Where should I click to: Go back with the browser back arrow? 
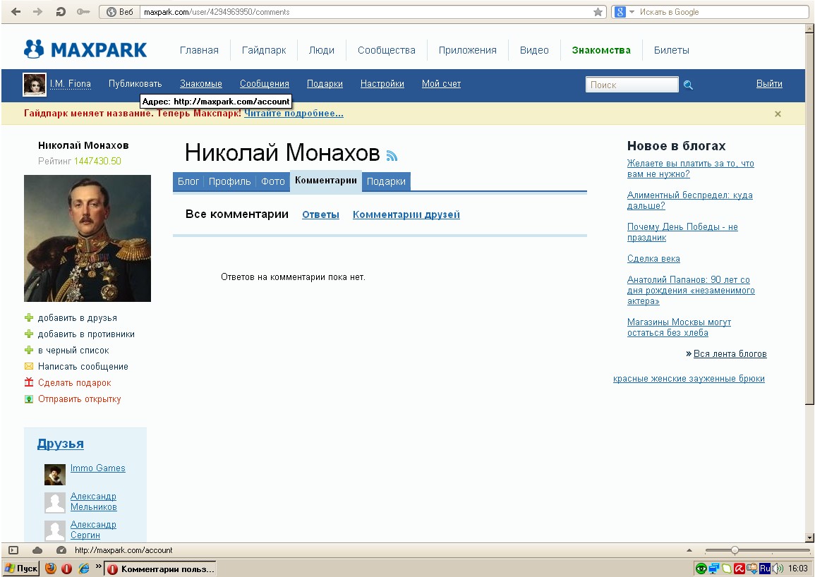coord(16,11)
